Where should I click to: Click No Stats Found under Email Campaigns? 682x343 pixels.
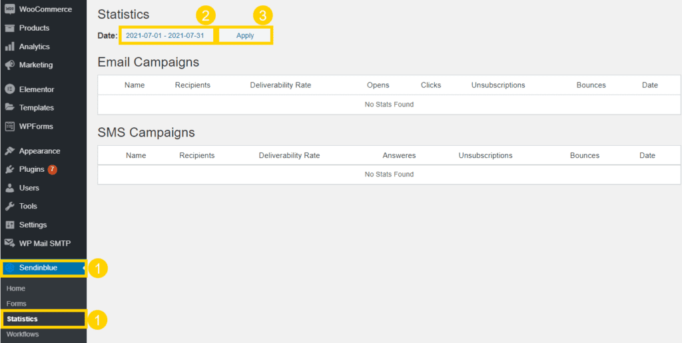pos(389,105)
